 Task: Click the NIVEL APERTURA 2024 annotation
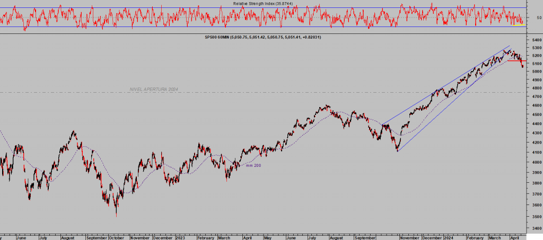pyautogui.click(x=154, y=89)
